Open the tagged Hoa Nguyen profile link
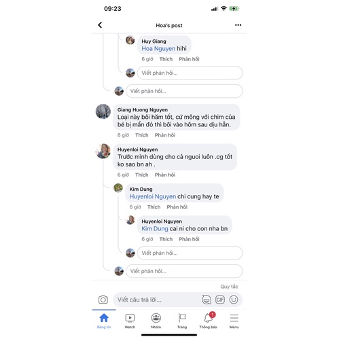This screenshot has width=339, height=339. (158, 48)
